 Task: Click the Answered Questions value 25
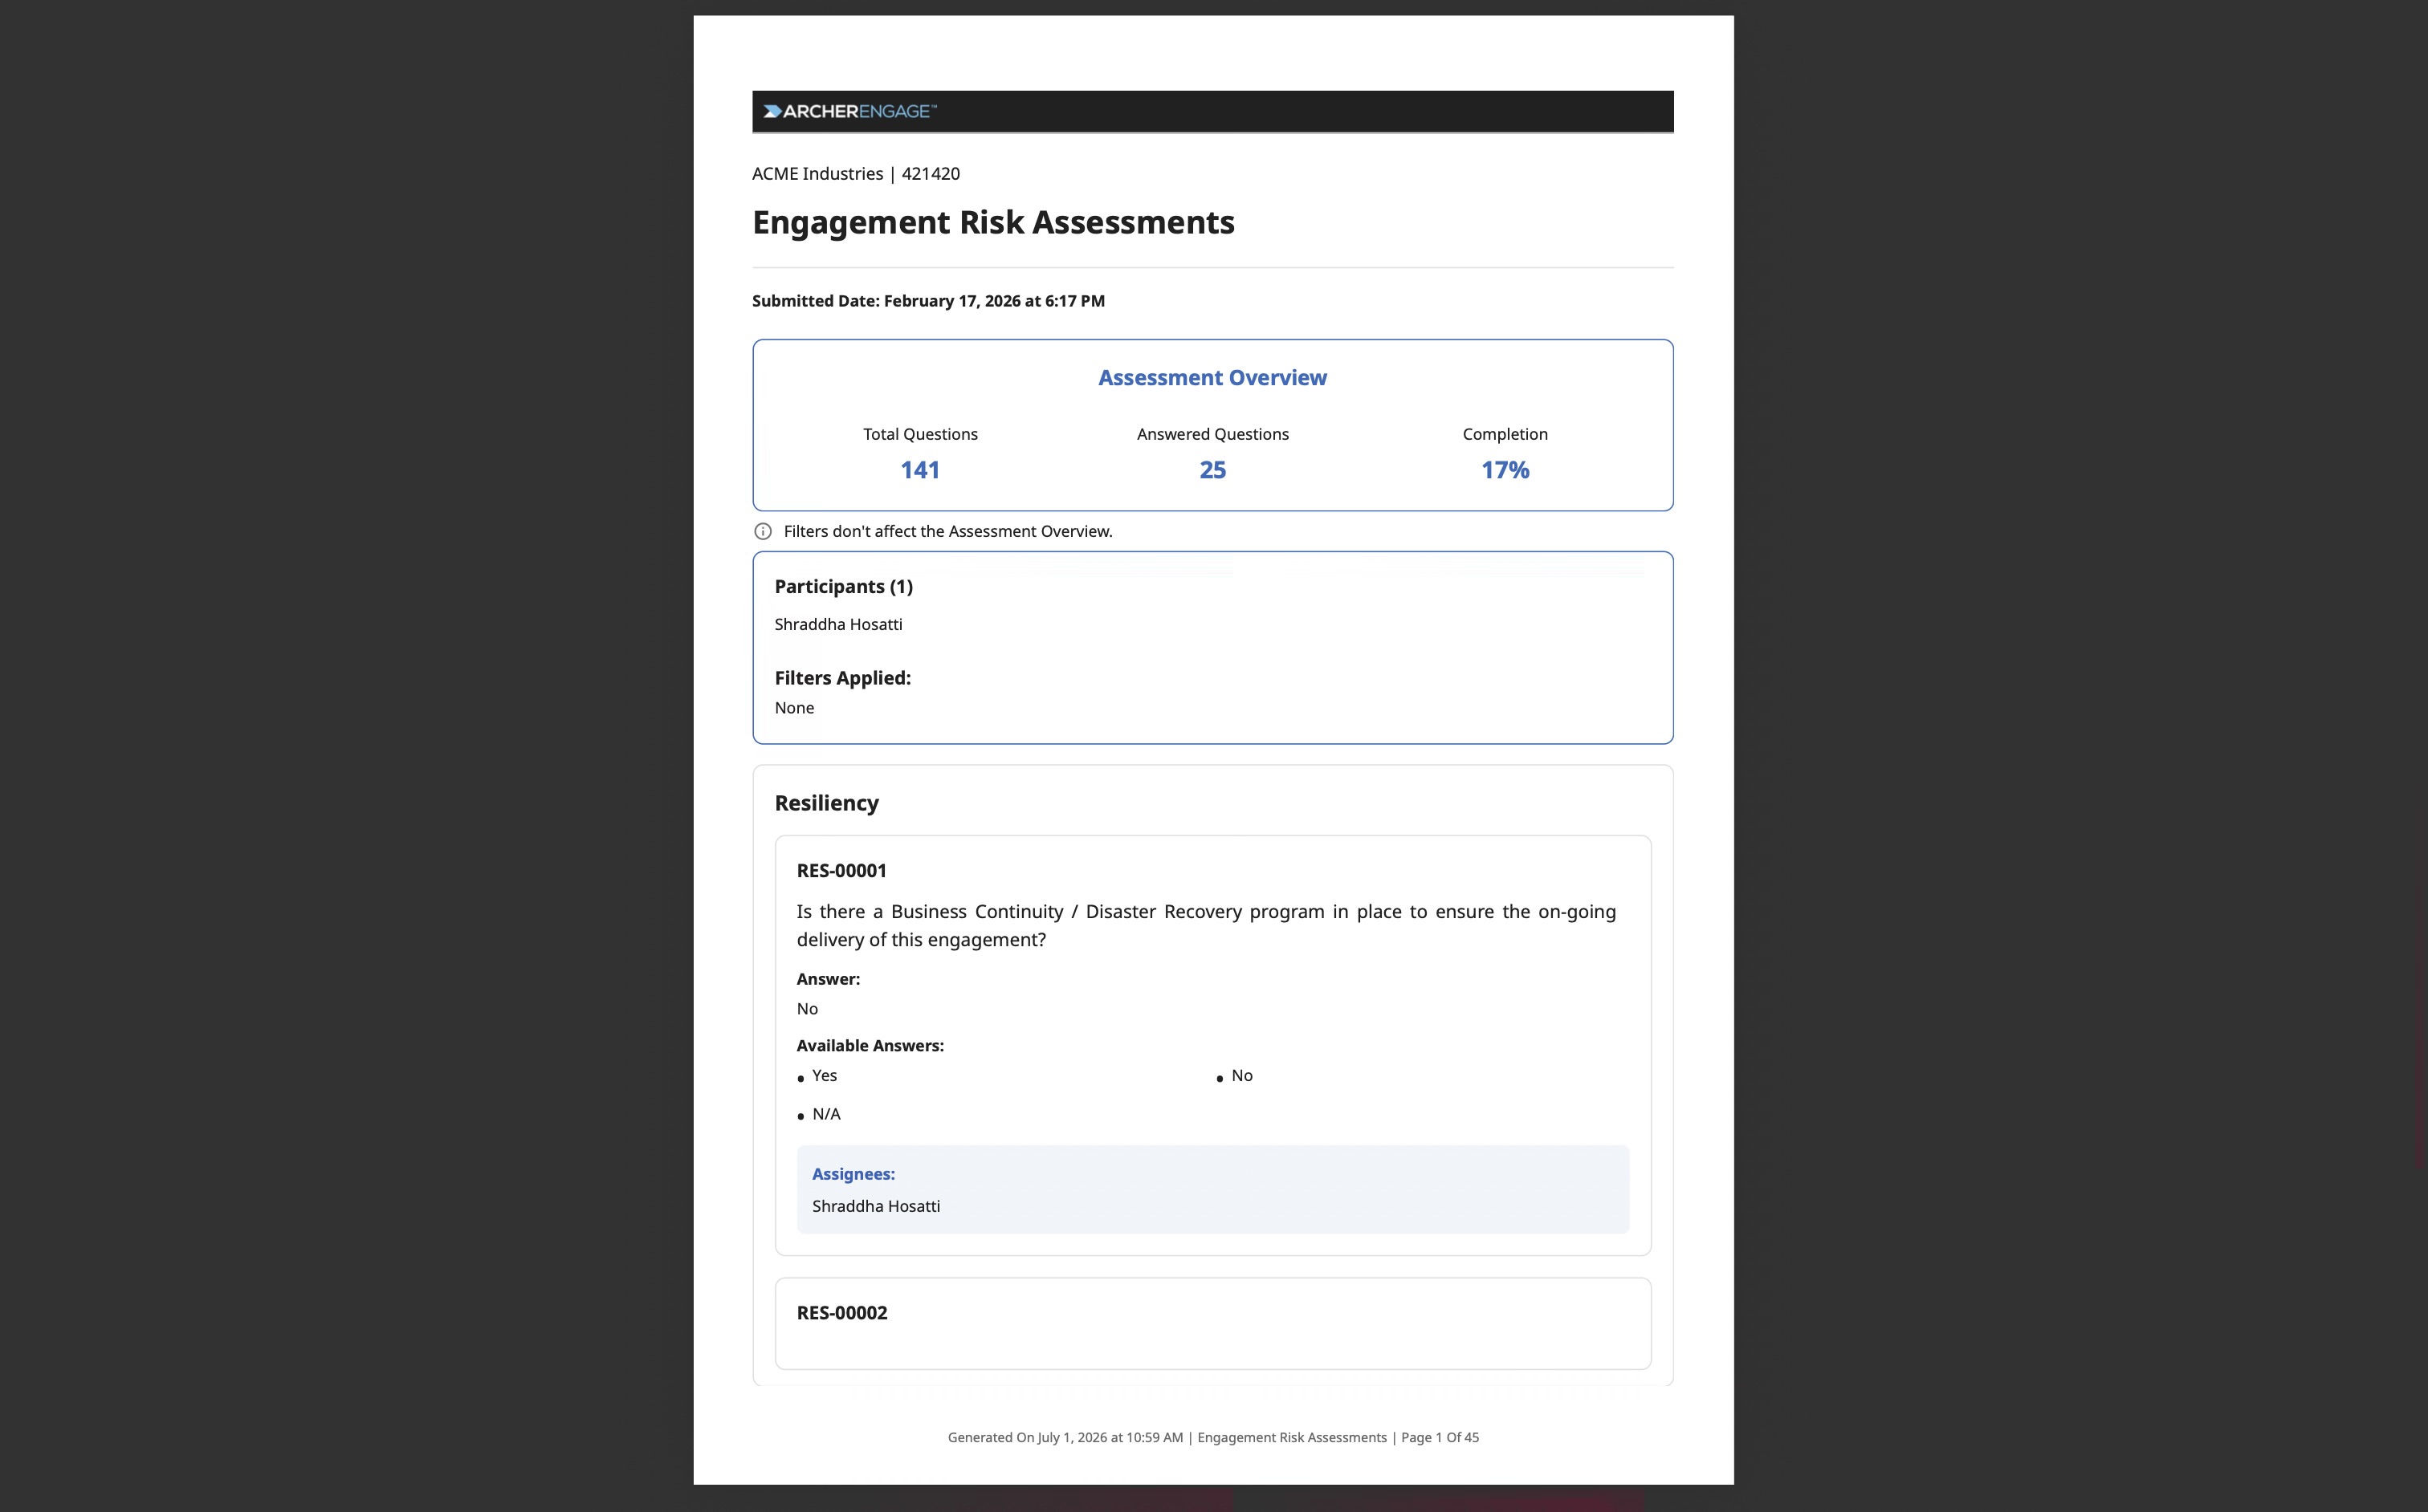1212,470
